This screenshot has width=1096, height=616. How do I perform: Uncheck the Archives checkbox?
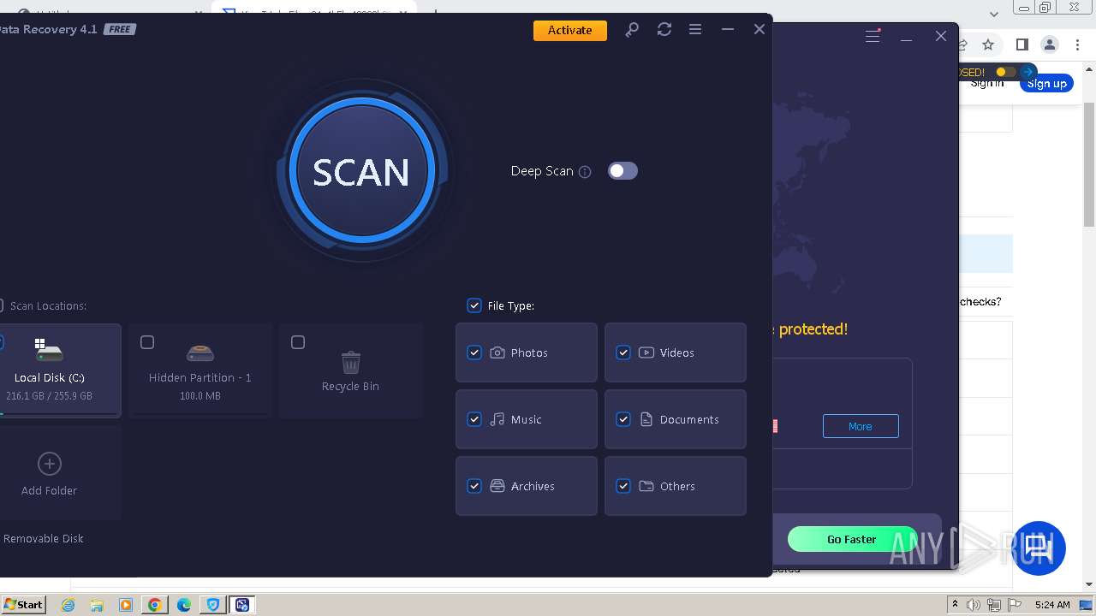[474, 486]
